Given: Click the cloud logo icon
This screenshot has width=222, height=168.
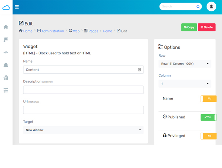Looking at the screenshot, I should point(6,7).
